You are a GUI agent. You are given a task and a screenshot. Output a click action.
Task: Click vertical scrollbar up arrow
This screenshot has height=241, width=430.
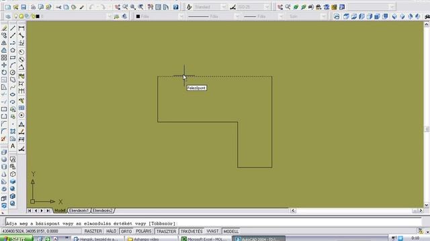tap(427, 24)
